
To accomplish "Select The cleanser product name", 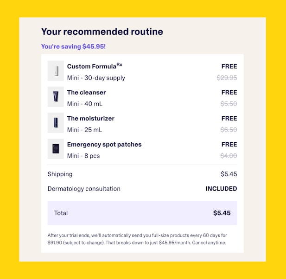I will pos(87,93).
